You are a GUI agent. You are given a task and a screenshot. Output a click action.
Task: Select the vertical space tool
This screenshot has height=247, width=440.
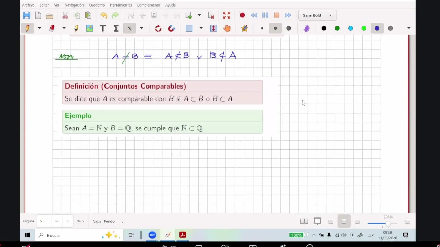point(213,28)
